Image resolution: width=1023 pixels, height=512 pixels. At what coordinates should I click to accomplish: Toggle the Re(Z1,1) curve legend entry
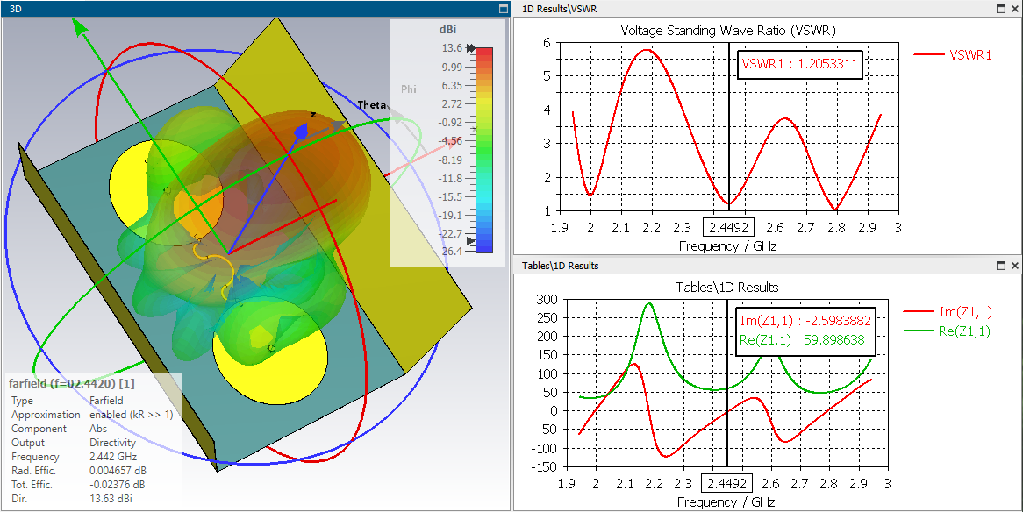coord(946,331)
